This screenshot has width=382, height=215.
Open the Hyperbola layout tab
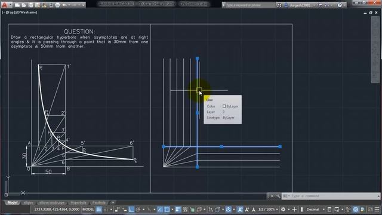point(78,202)
